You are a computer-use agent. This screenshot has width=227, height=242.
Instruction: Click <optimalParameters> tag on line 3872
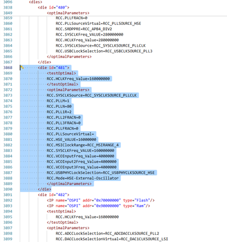coord(68,90)
